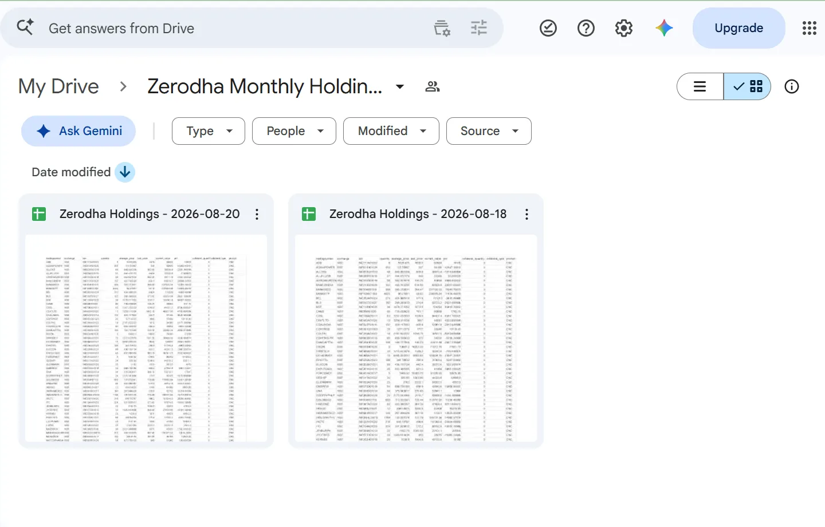Open the Gemini colorful star icon
The height and width of the screenshot is (527, 825).
(664, 28)
